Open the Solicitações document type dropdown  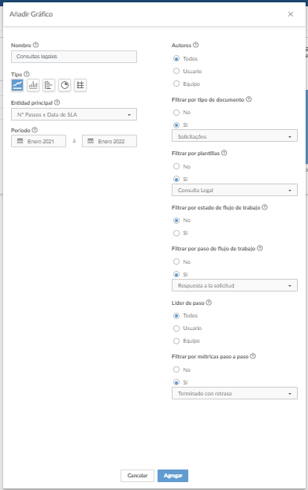[235, 136]
